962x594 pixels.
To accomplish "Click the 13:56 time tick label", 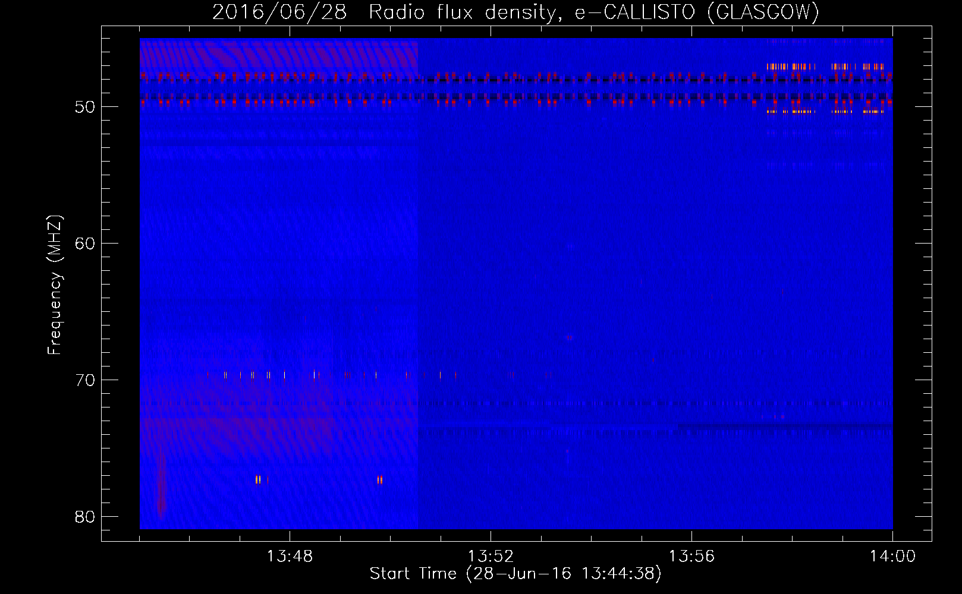I will 691,557.
